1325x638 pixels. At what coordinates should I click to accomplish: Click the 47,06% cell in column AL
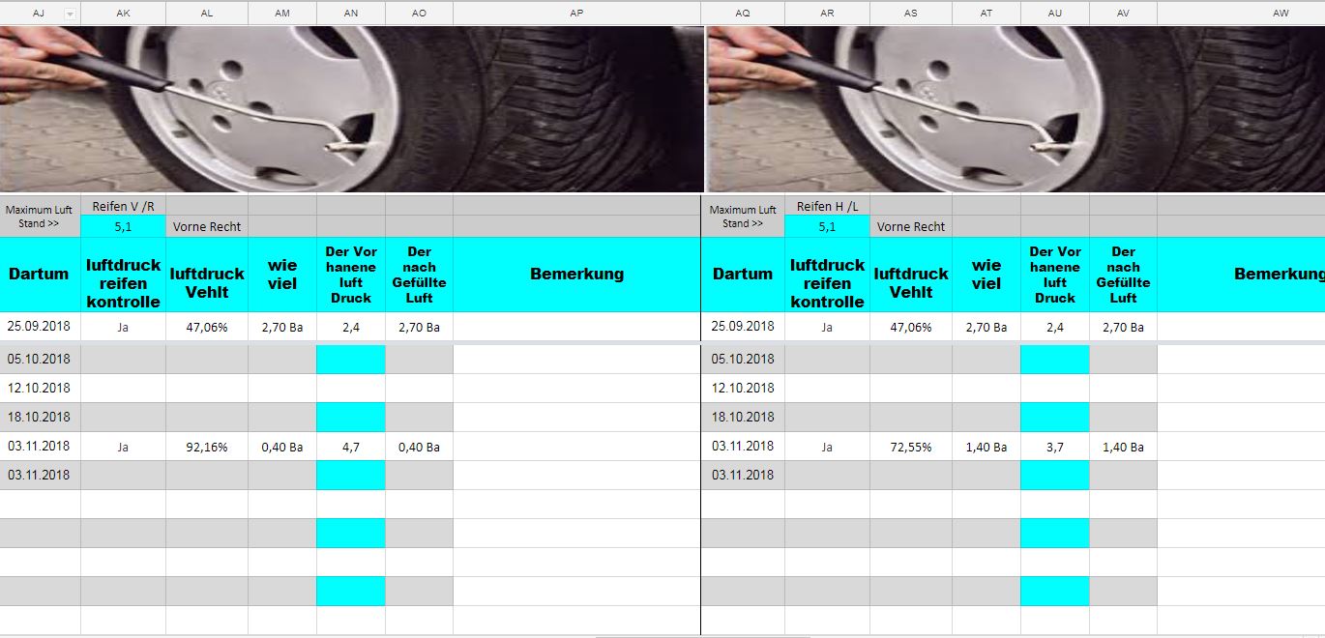(207, 327)
